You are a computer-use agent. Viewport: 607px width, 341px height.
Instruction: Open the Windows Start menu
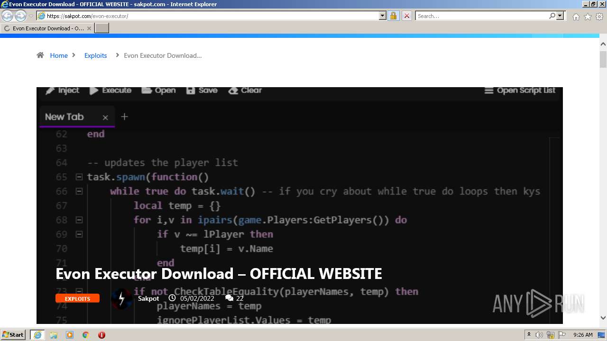click(13, 335)
